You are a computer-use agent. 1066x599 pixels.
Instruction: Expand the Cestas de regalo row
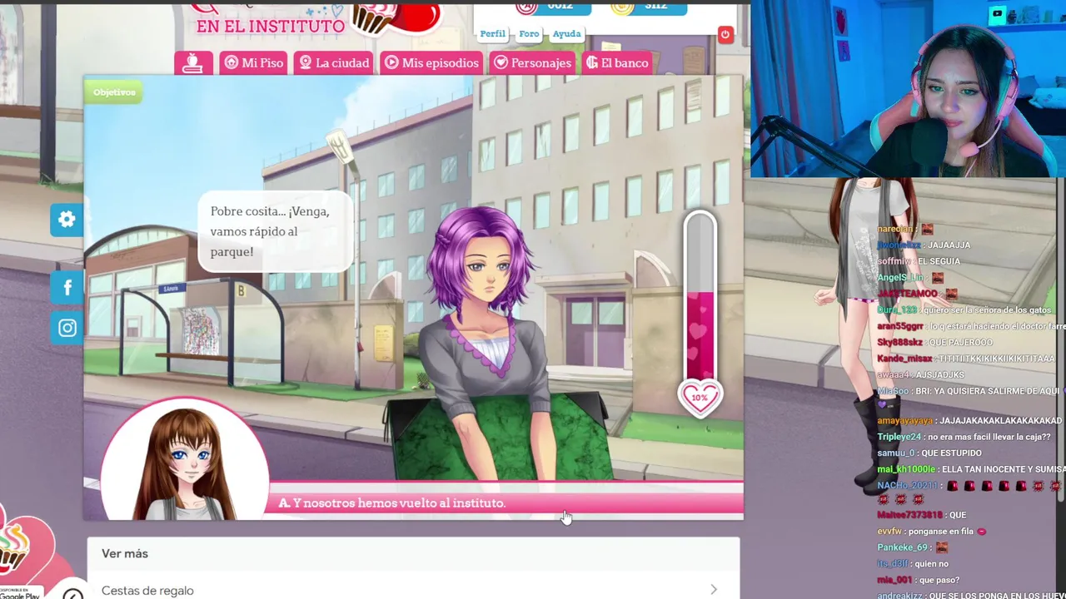click(x=414, y=590)
